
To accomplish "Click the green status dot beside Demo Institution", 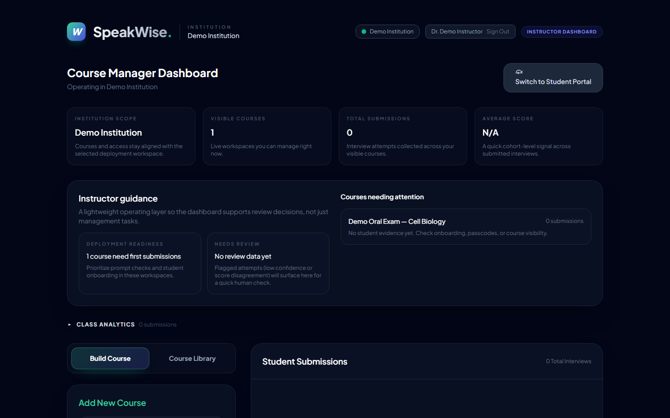I will pos(364,32).
